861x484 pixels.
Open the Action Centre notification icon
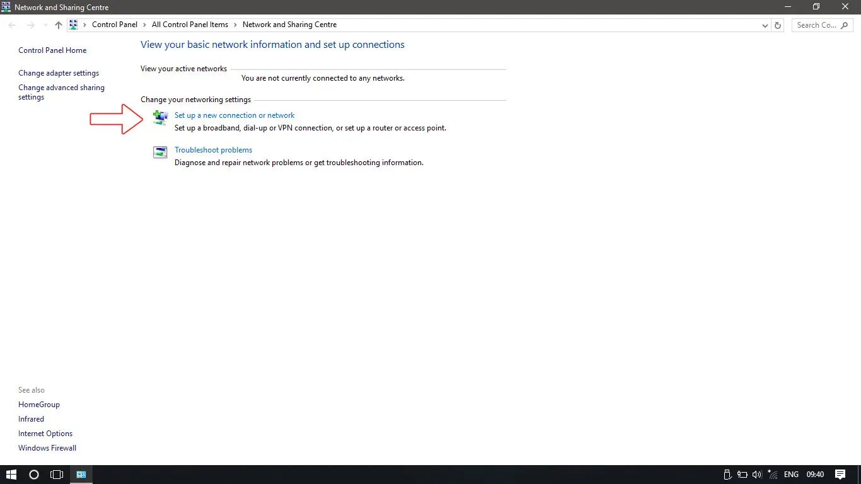point(840,475)
